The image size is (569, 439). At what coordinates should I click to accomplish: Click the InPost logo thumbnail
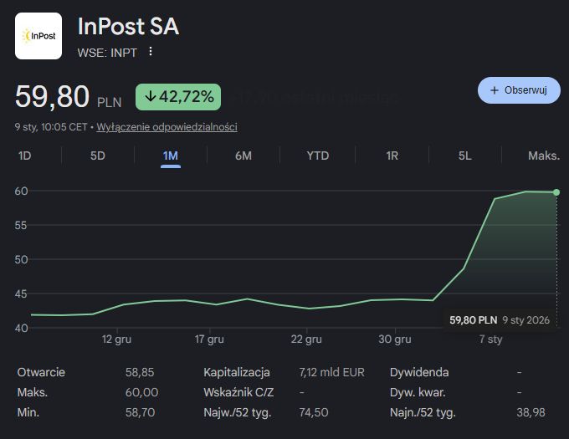[x=38, y=36]
